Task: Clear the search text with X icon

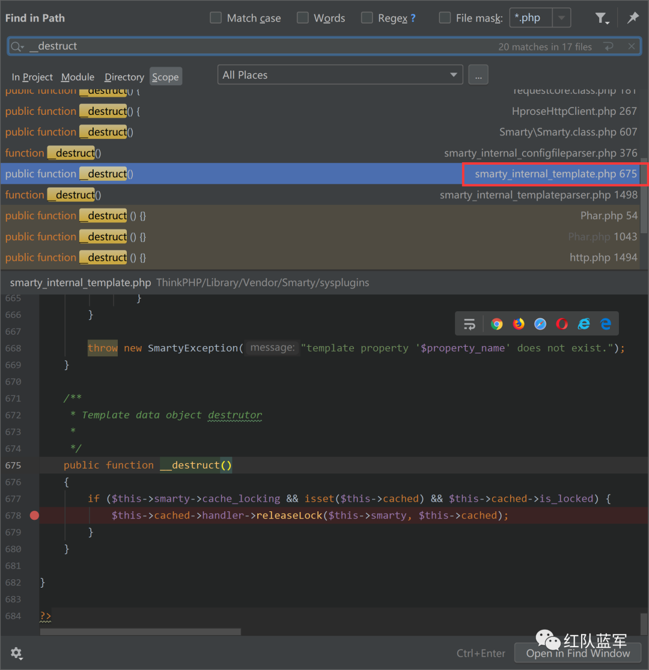Action: click(x=631, y=47)
